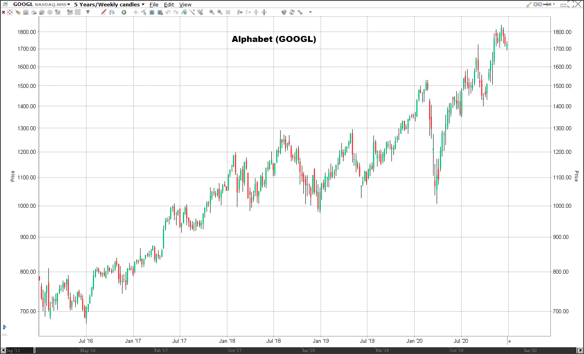Screen dimensions: 584x354
Task: Click the red X icon in the toolbar
Action: pos(3,12)
